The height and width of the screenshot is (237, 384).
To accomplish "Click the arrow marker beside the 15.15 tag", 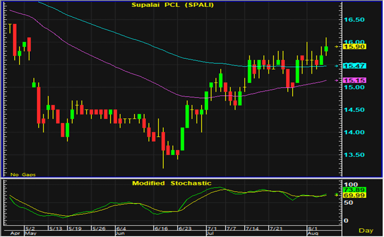I will click(x=337, y=81).
